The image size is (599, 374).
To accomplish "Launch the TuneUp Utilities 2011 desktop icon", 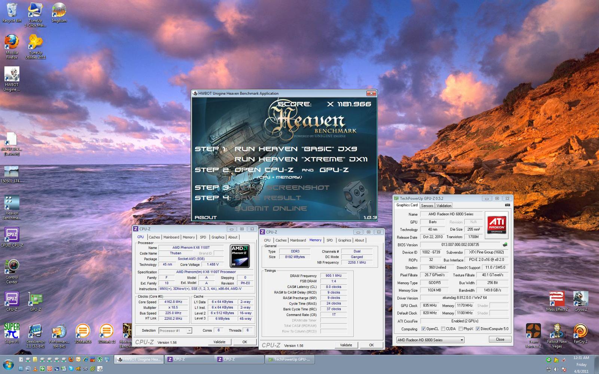I will (x=35, y=47).
